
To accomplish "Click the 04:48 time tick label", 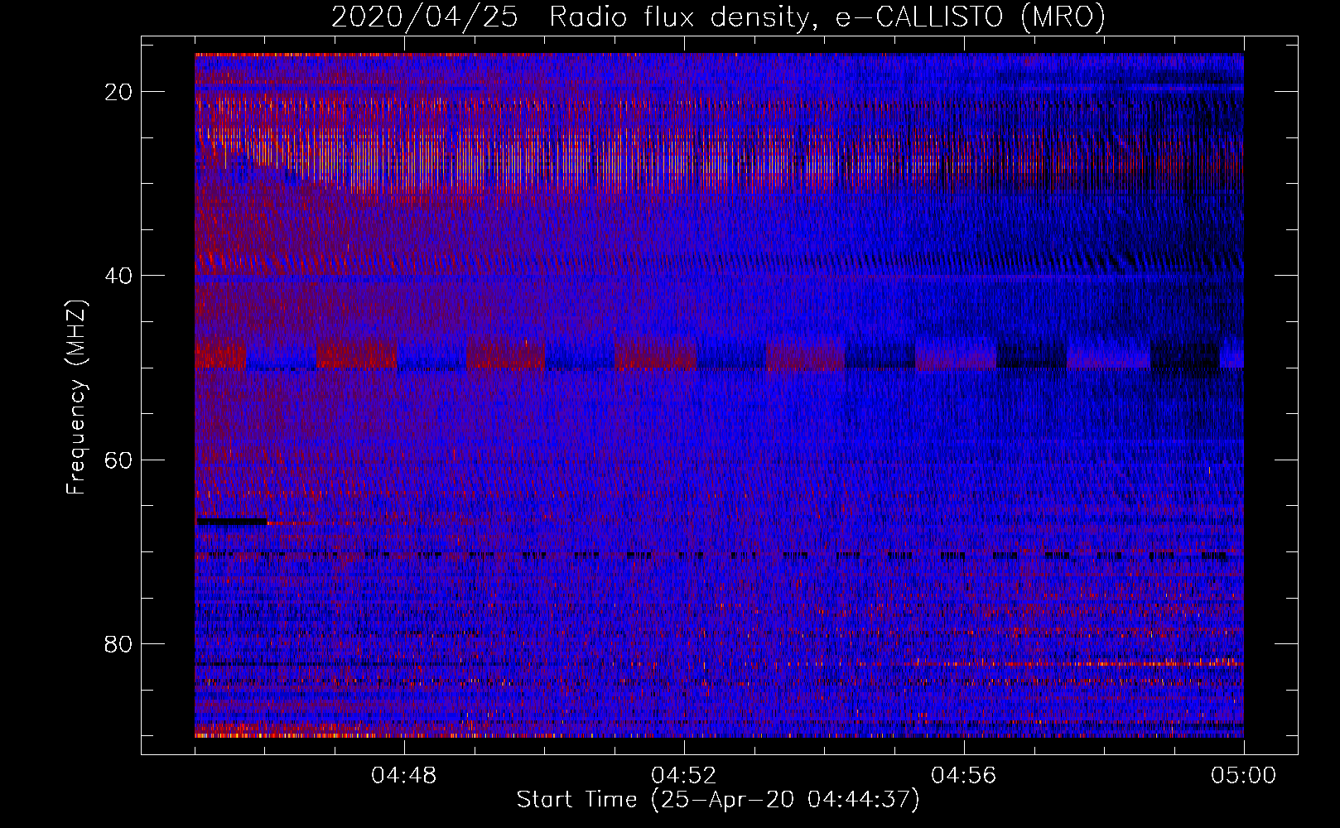I will point(404,776).
